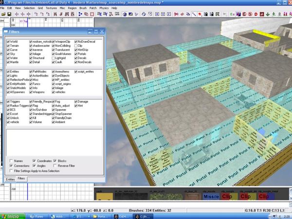Toggle the Triggers filter checkbox

[x=8, y=102]
